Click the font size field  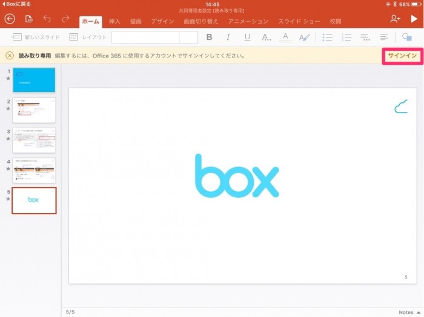189,38
